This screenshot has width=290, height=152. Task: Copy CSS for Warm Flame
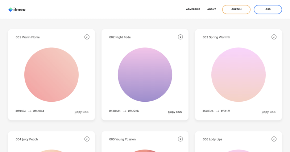tap(81, 112)
